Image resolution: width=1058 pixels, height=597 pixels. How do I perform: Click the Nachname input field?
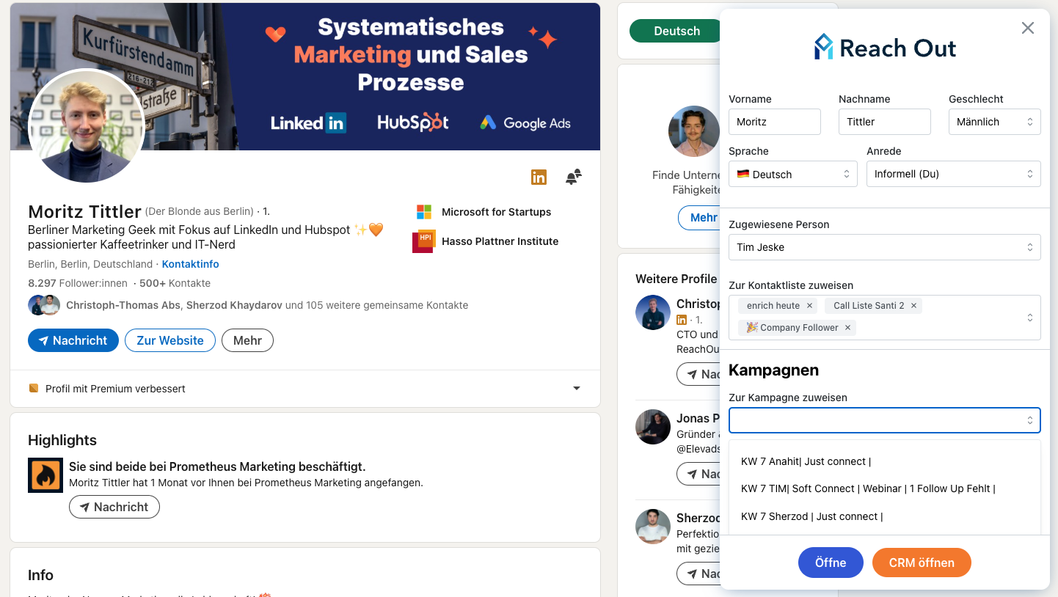click(x=884, y=122)
